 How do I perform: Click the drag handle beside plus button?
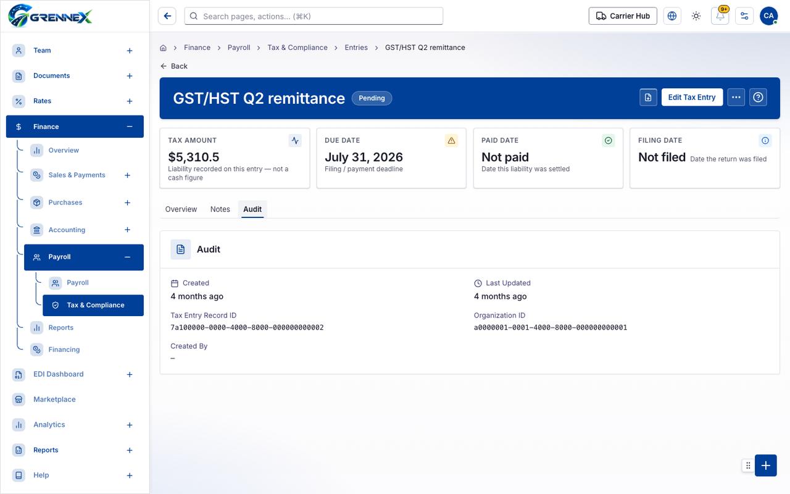[x=748, y=466]
